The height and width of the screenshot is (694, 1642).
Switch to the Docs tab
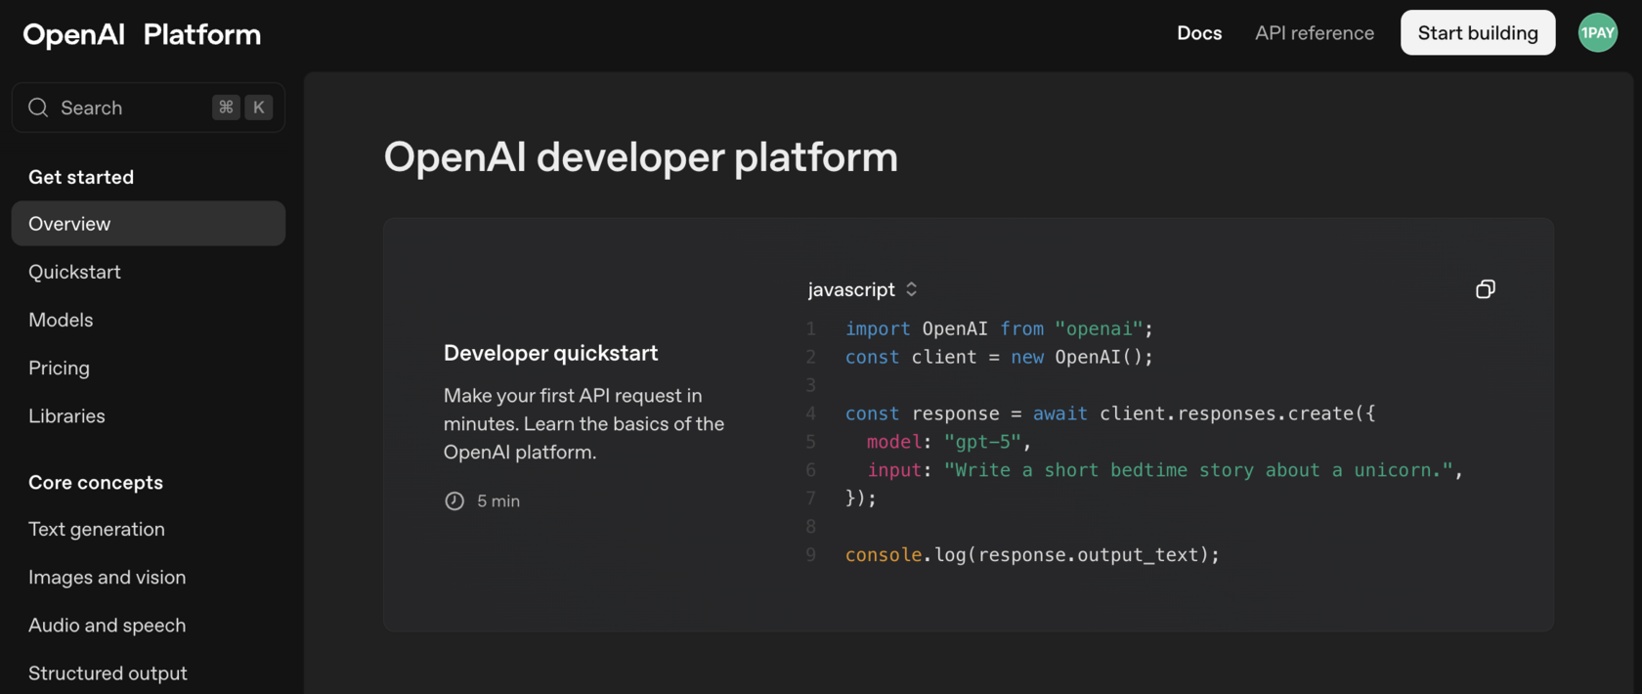click(x=1199, y=33)
